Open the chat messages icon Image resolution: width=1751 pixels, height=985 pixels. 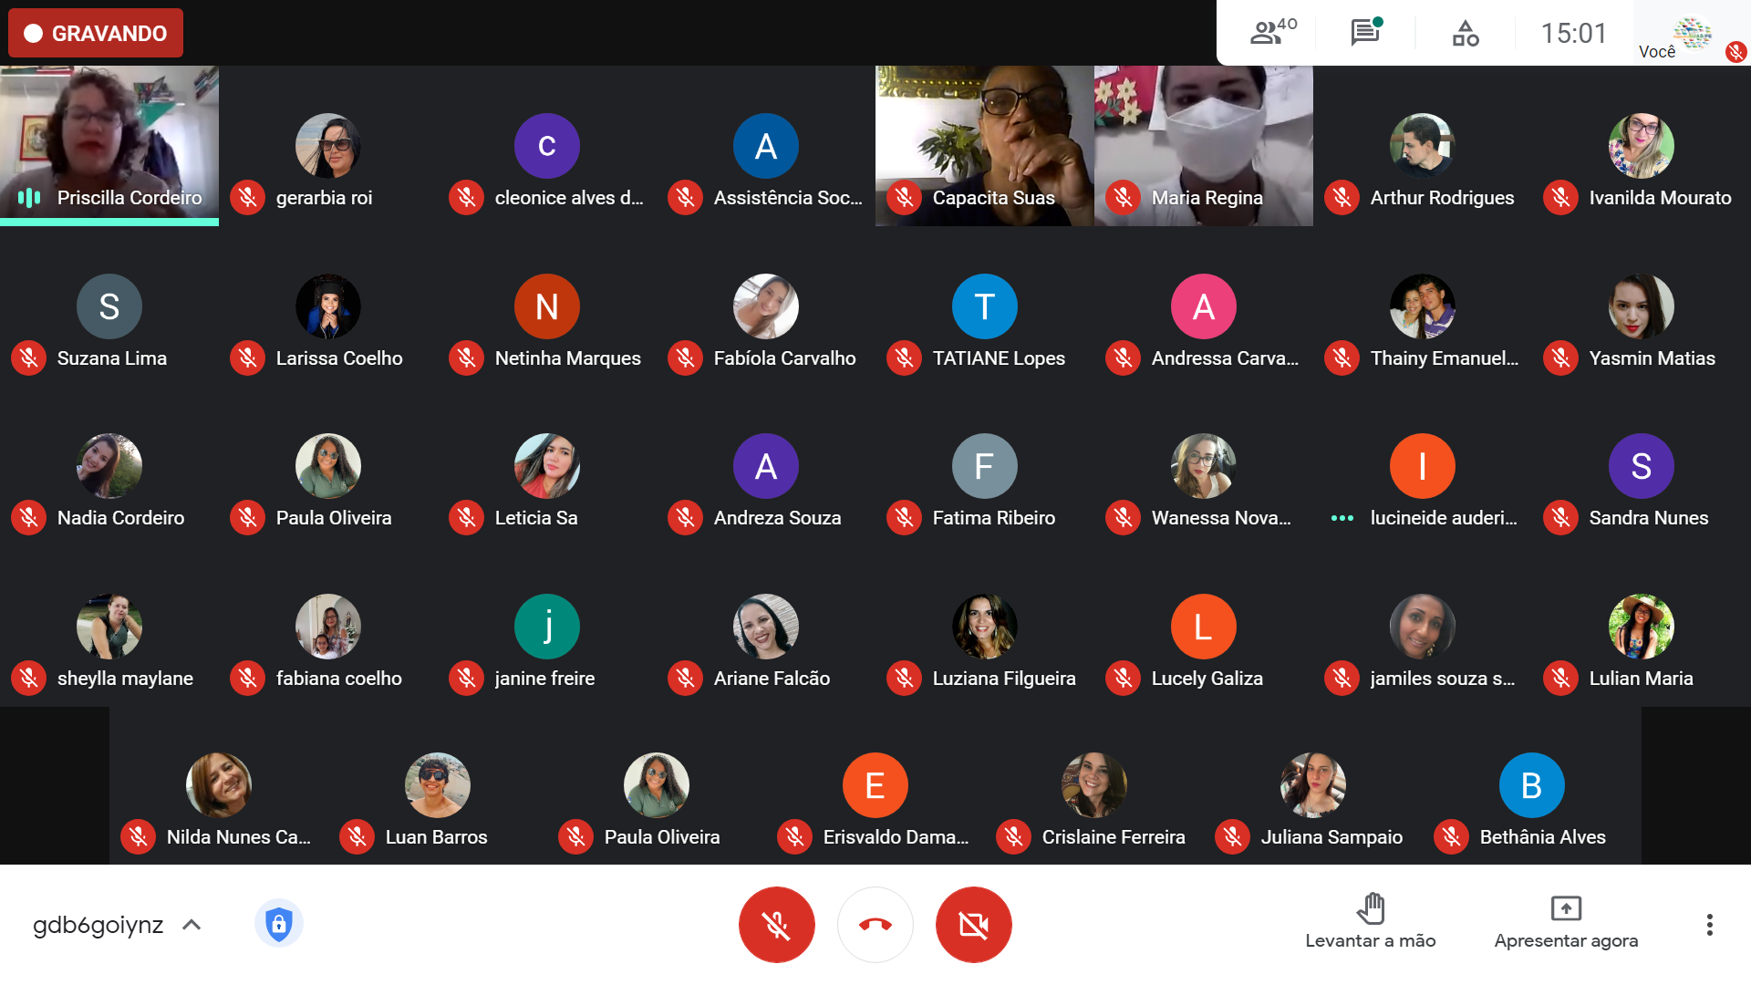pyautogui.click(x=1365, y=33)
